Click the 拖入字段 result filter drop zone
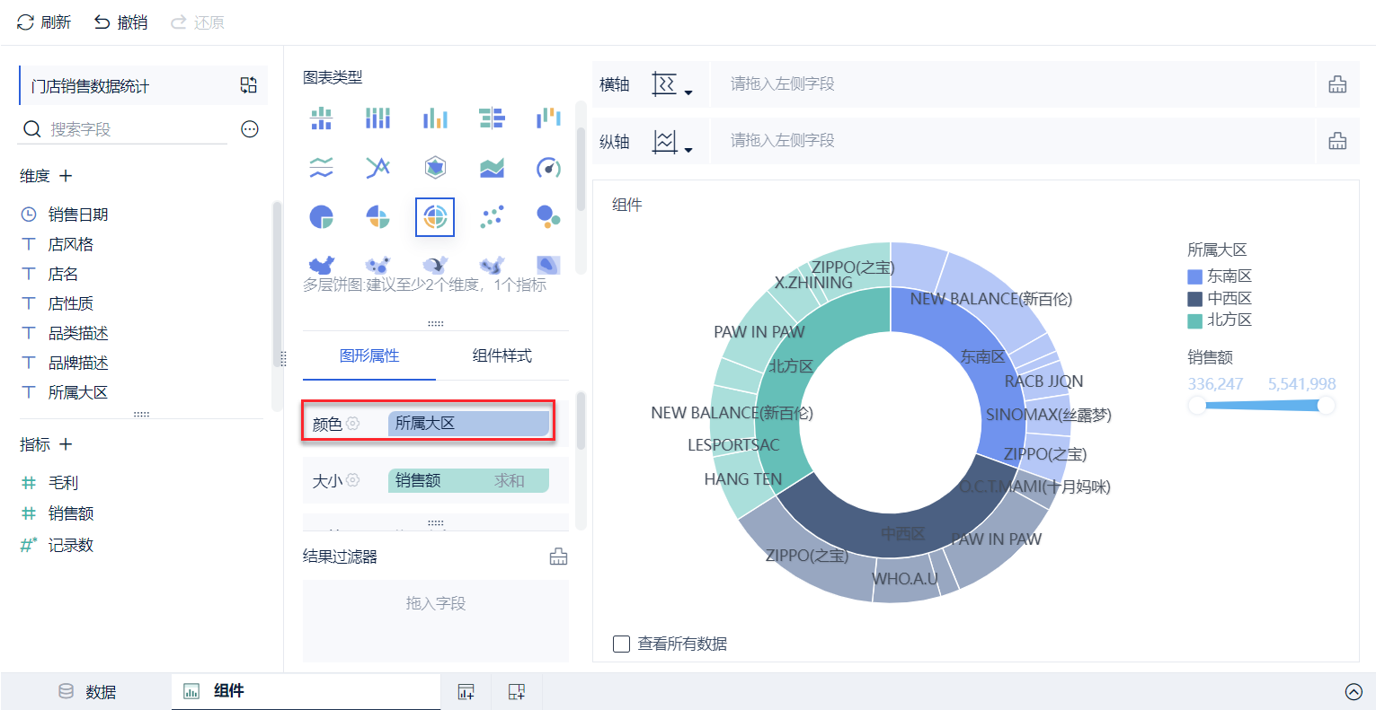This screenshot has width=1376, height=710. coord(436,621)
